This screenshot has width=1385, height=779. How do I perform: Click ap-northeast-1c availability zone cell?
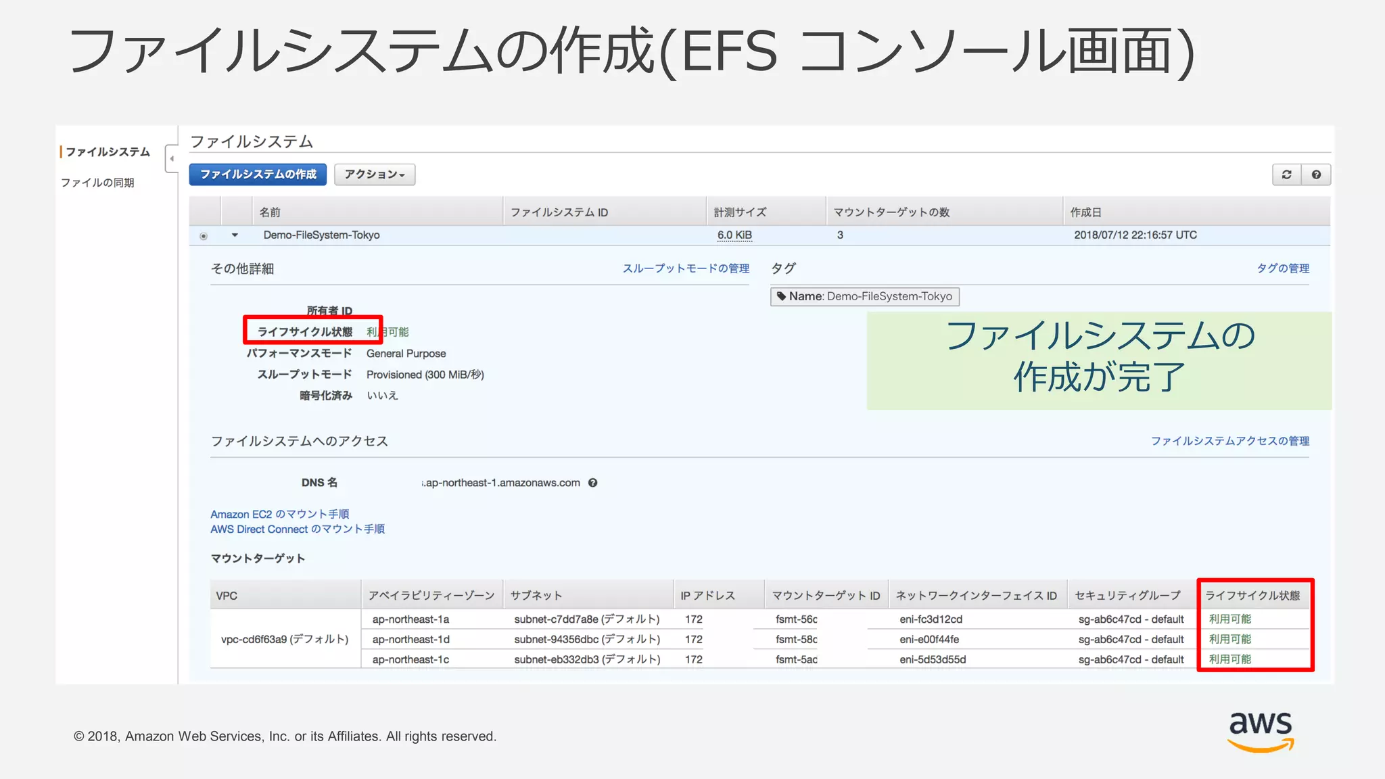point(410,660)
